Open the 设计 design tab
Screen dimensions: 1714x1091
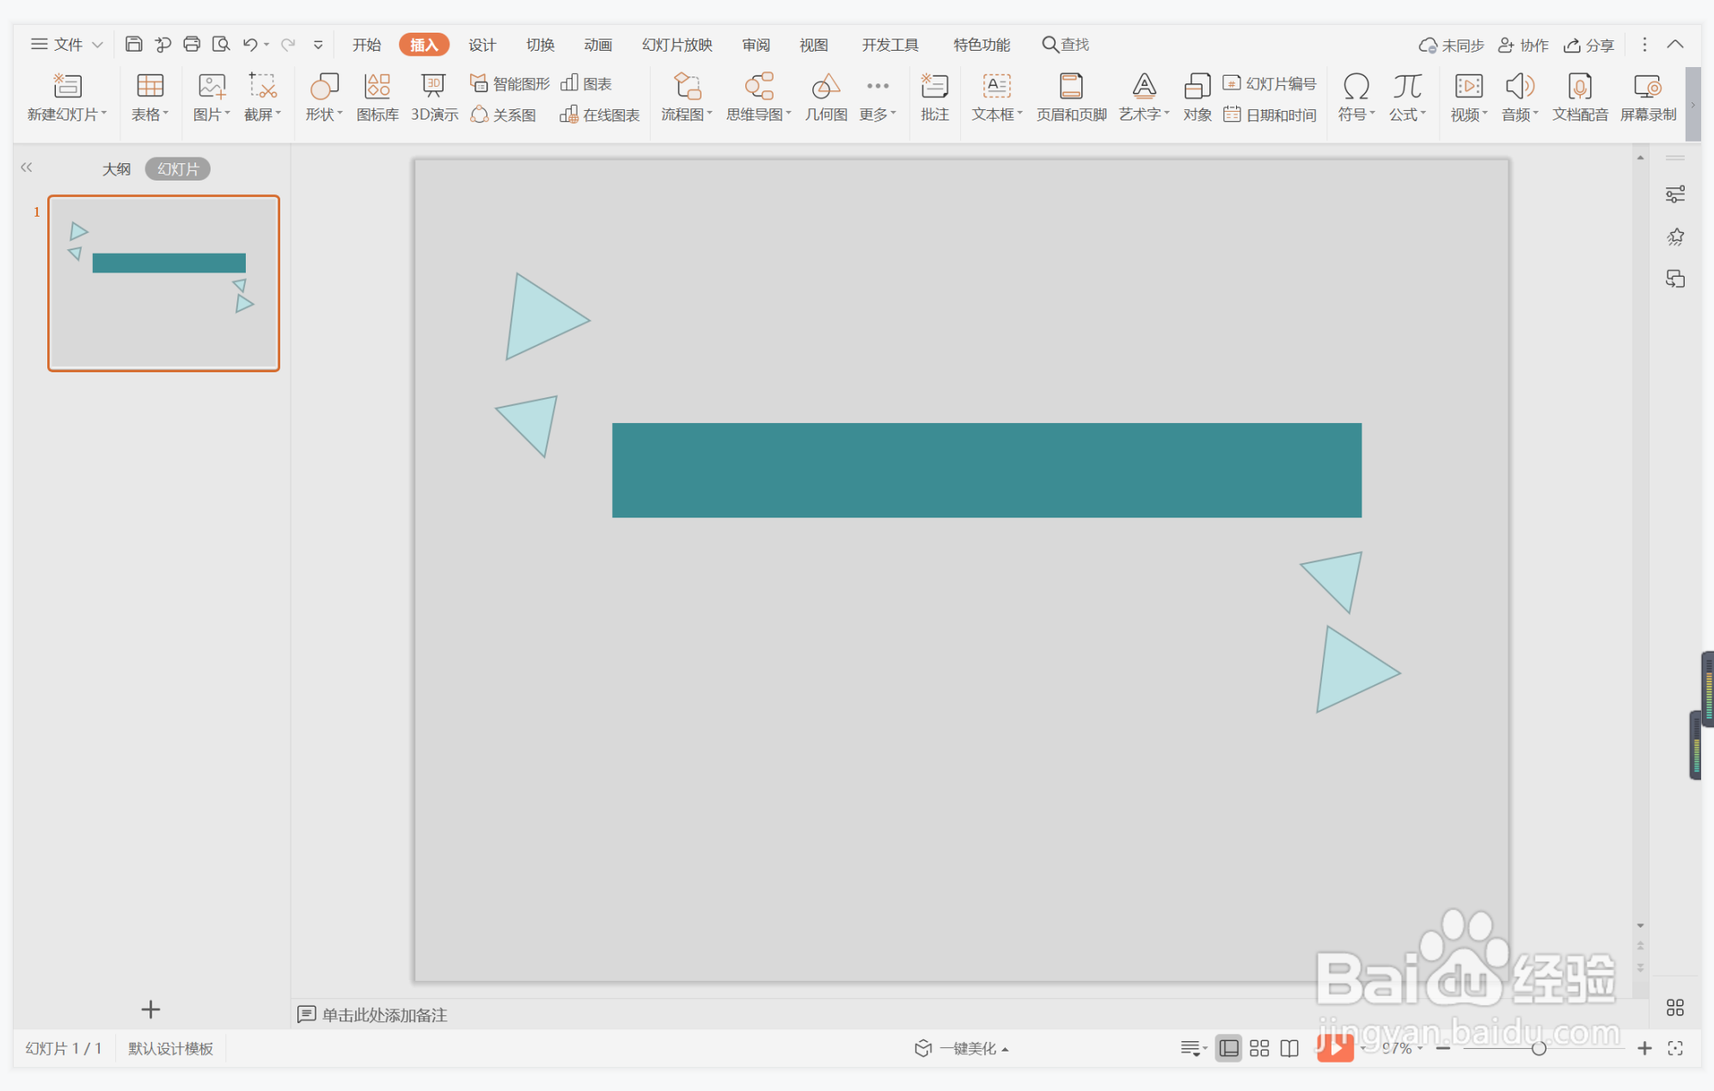(481, 45)
